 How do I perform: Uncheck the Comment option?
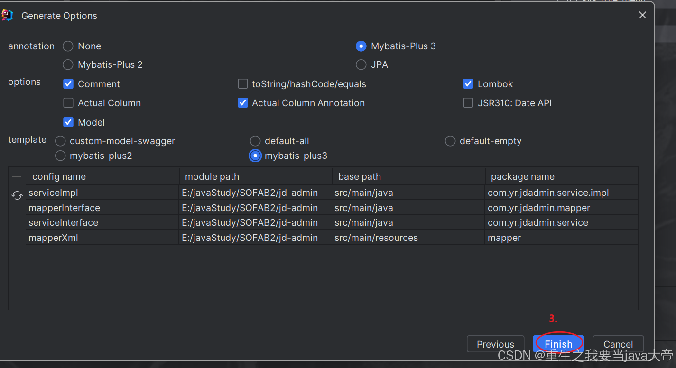click(x=68, y=84)
